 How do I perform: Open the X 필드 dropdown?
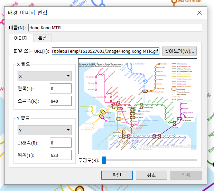(45, 76)
